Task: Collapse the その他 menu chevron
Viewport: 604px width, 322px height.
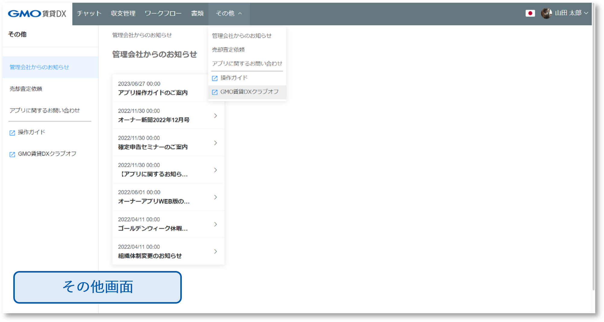Action: (240, 13)
